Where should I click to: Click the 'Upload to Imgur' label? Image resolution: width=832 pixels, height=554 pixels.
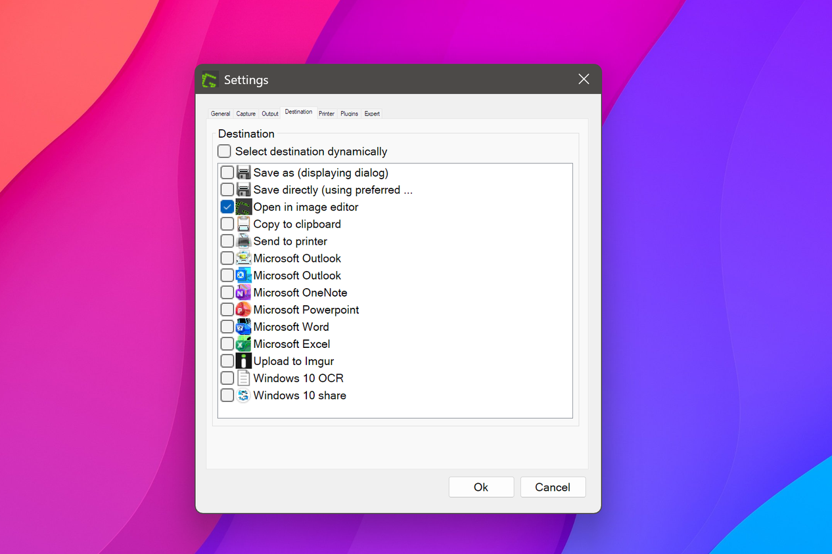click(294, 360)
